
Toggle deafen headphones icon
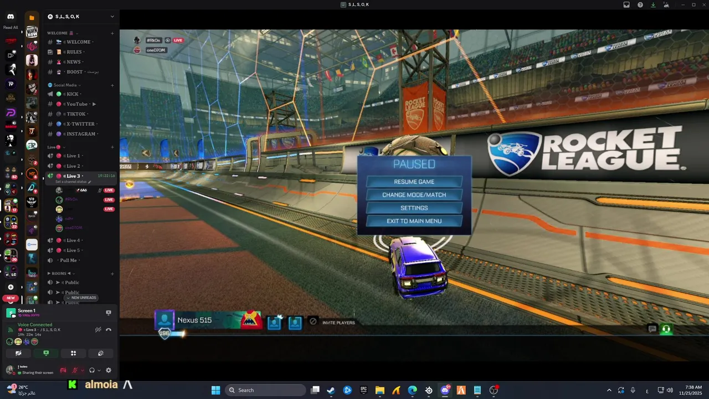coord(92,370)
